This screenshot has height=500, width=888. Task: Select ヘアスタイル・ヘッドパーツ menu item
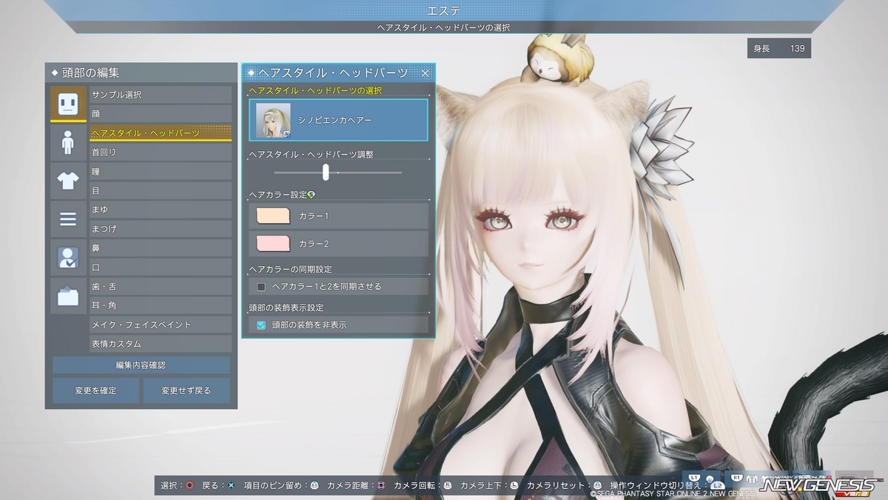pos(161,133)
